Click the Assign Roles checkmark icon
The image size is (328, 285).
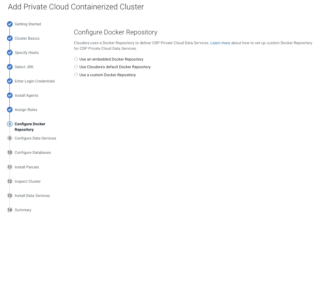coord(10,110)
